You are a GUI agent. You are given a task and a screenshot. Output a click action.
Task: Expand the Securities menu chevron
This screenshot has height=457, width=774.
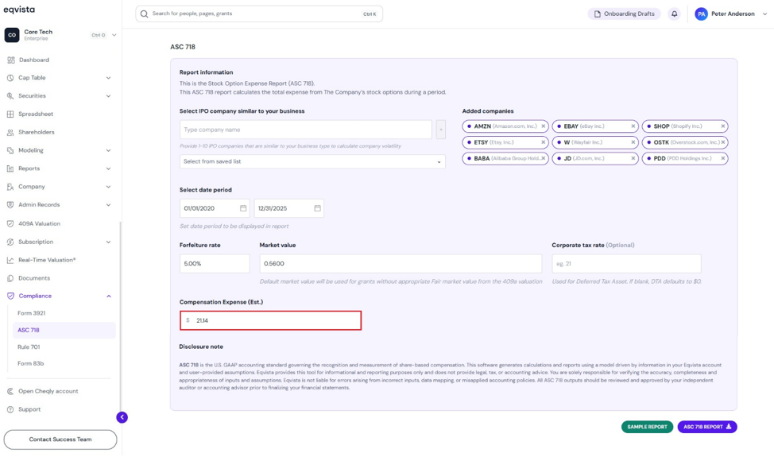(x=108, y=96)
